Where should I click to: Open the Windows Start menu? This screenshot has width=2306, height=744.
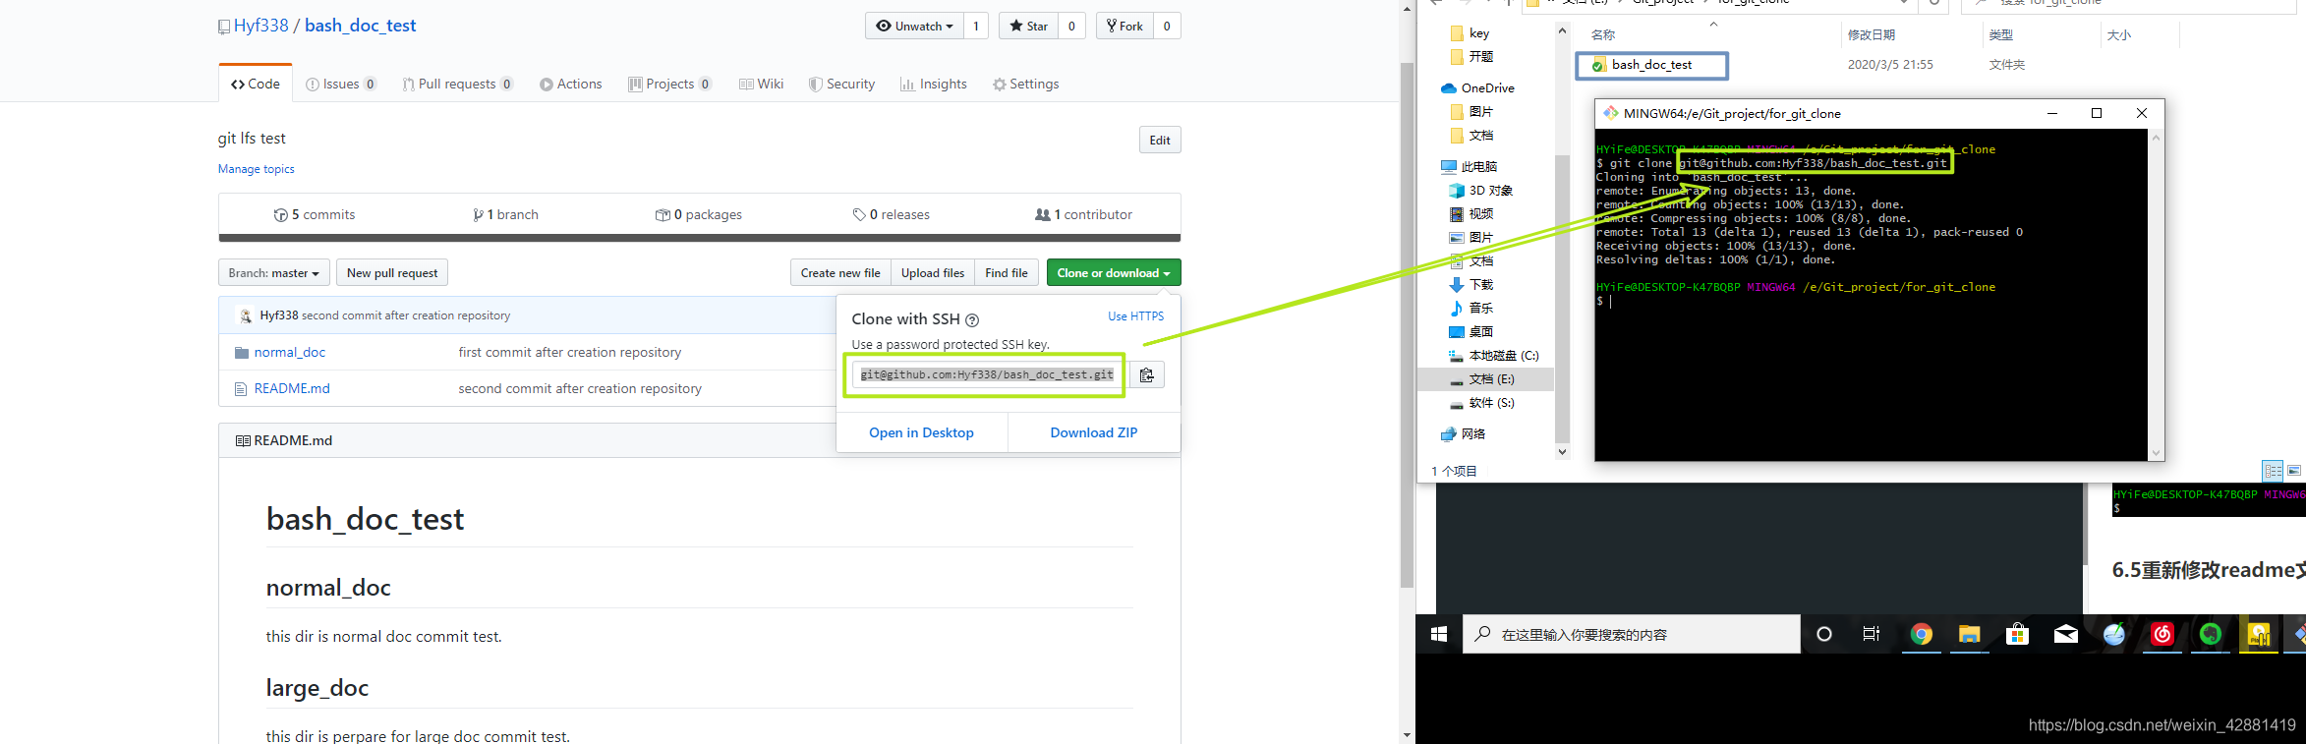pyautogui.click(x=1439, y=634)
